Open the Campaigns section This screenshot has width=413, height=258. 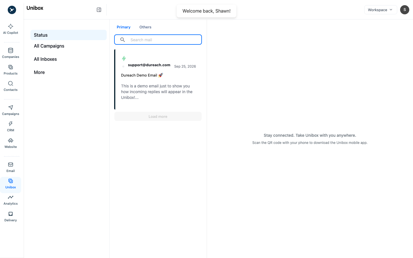point(11,110)
